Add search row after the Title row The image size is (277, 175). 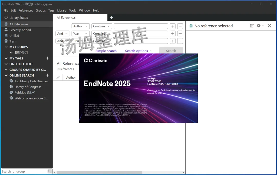click(x=173, y=41)
